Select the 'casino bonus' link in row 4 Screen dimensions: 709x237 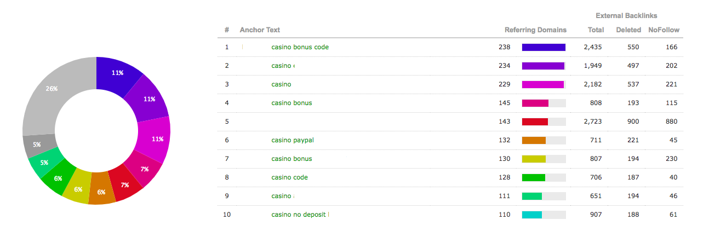tap(291, 103)
